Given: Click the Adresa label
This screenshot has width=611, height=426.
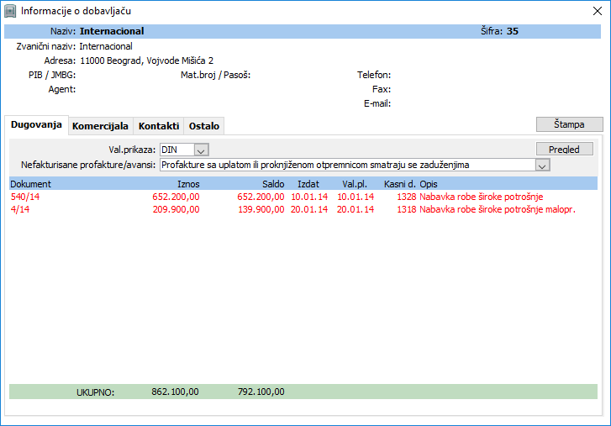Looking at the screenshot, I should [60, 60].
